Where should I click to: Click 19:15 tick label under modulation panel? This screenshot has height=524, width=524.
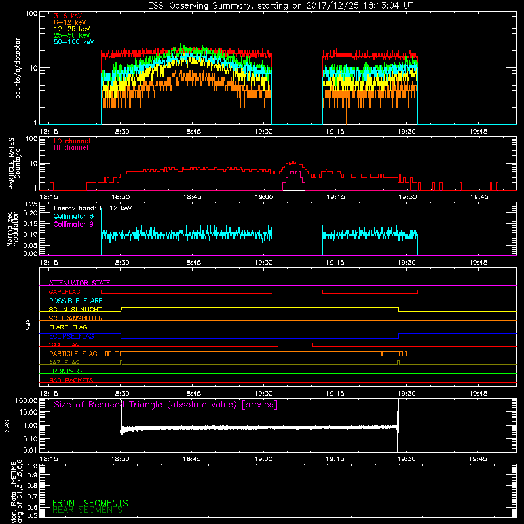point(335,263)
